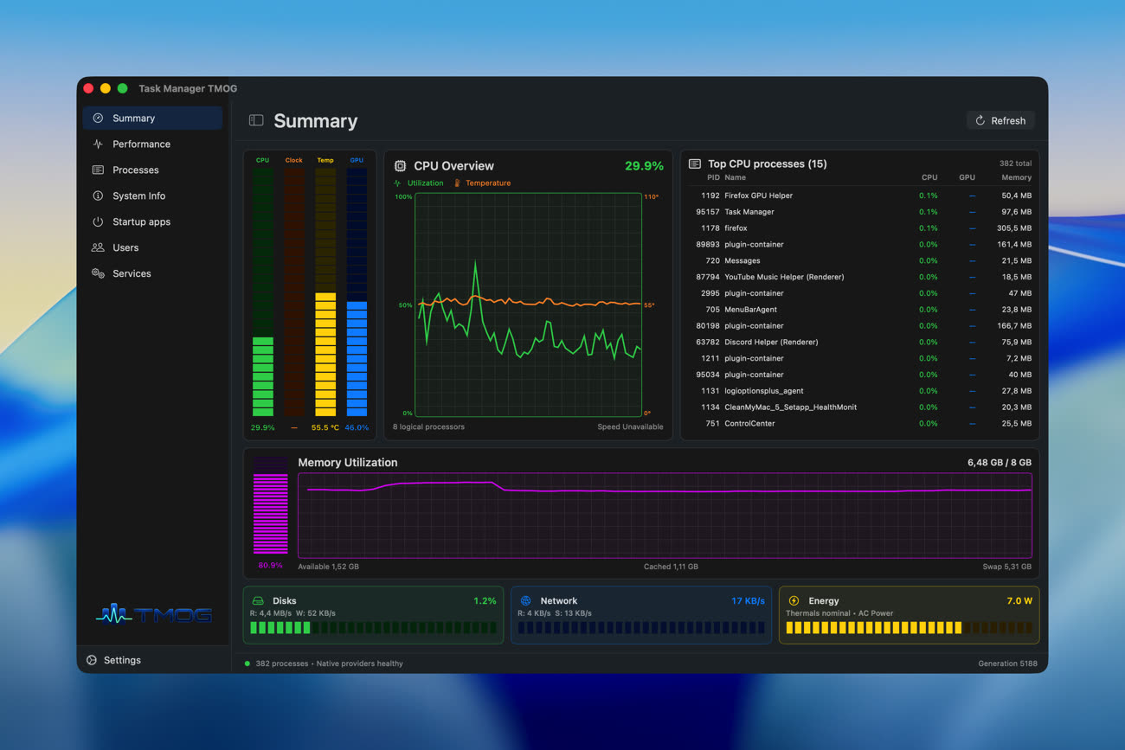1125x750 pixels.
Task: Sort by the Memory column header
Action: [x=1017, y=177]
